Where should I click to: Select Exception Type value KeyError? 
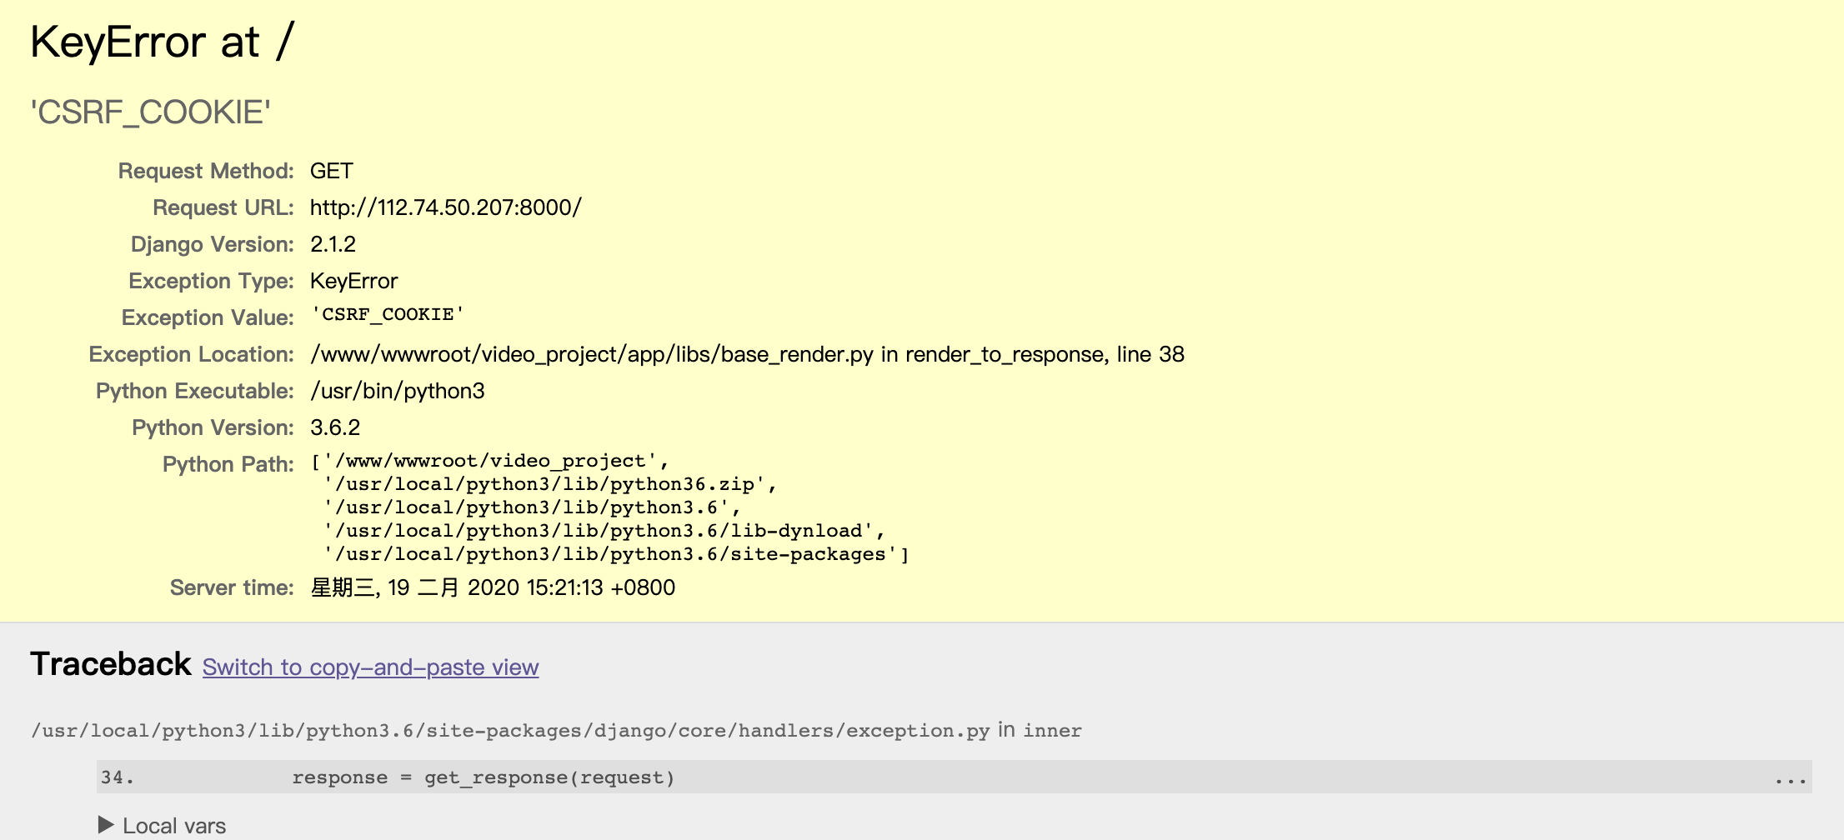(353, 281)
